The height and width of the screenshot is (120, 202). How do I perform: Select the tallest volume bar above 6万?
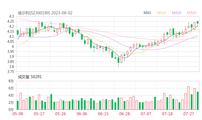point(188,98)
